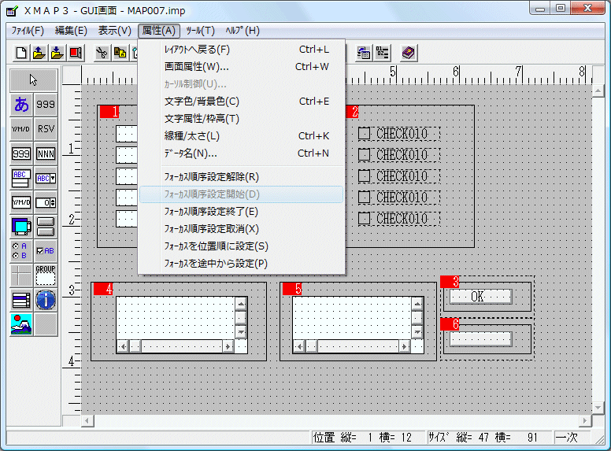This screenshot has height=451, width=611.
Task: Choose 線種/太さ(L) menu item
Action: tap(242, 136)
